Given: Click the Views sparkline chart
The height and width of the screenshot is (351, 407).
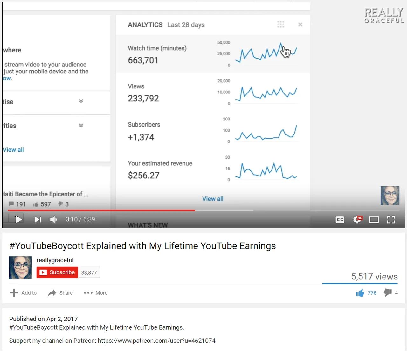Looking at the screenshot, I should pyautogui.click(x=266, y=93).
